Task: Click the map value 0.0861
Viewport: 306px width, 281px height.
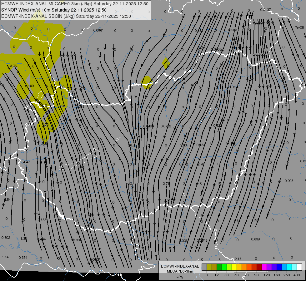Action: [98, 30]
